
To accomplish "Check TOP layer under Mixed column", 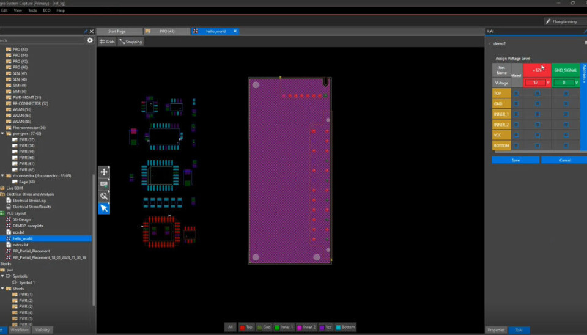I will 516,93.
